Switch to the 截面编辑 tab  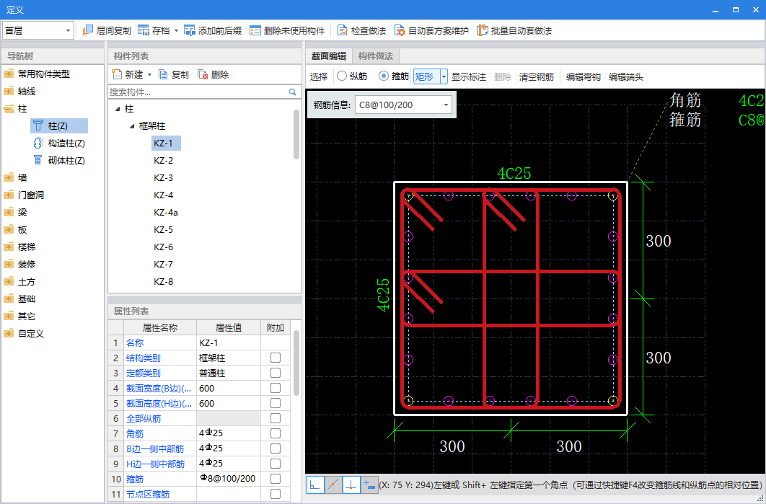(329, 56)
